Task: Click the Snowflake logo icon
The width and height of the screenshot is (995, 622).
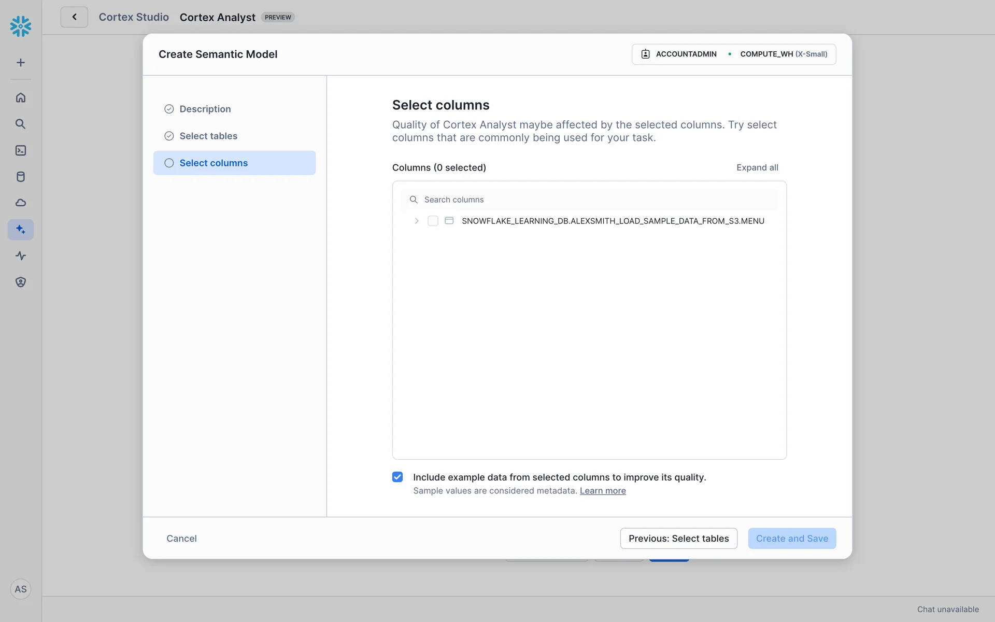Action: click(x=21, y=26)
